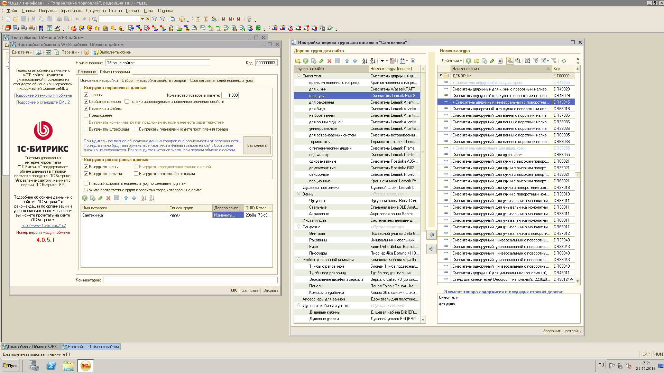Click red delete icon in tree groups toolbar
Image resolution: width=664 pixels, height=373 pixels.
pyautogui.click(x=329, y=61)
